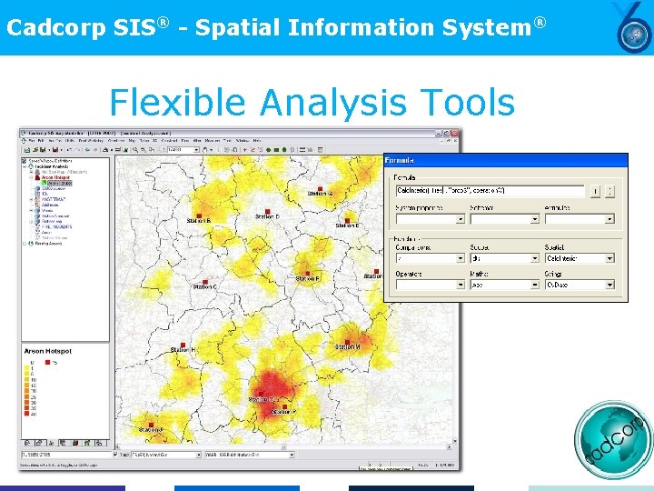Click the red square legend swatch beside 75
Viewport: 654px width, 491px height.
(47, 363)
